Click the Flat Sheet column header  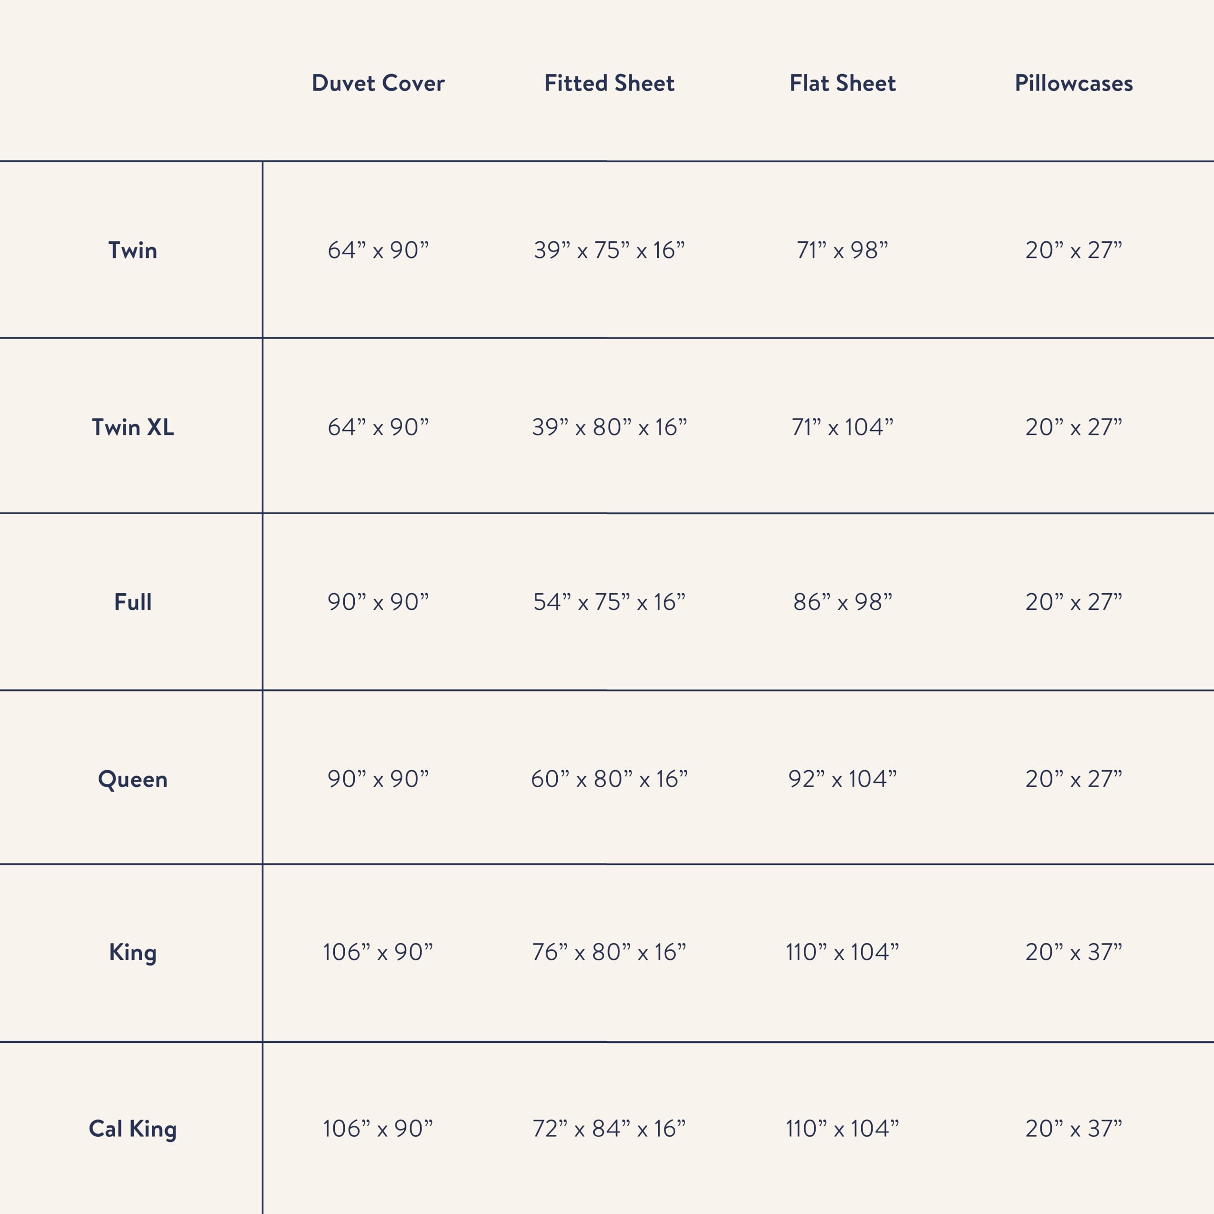[842, 83]
